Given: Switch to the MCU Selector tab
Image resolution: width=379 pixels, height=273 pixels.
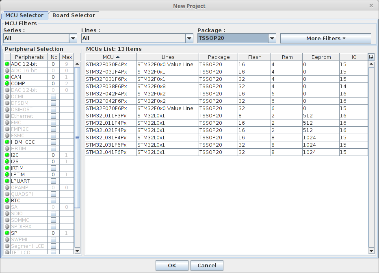Looking at the screenshot, I should (x=24, y=15).
